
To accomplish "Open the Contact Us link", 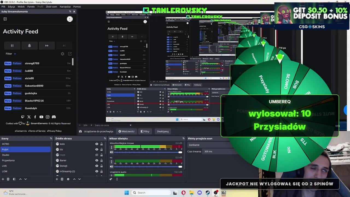I will click(x=21, y=131).
